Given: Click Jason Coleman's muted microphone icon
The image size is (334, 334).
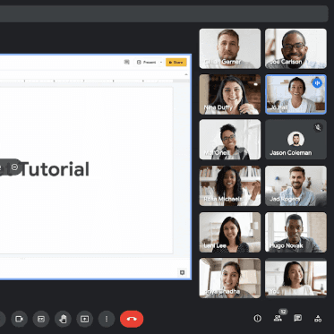Looking at the screenshot, I should click(318, 127).
